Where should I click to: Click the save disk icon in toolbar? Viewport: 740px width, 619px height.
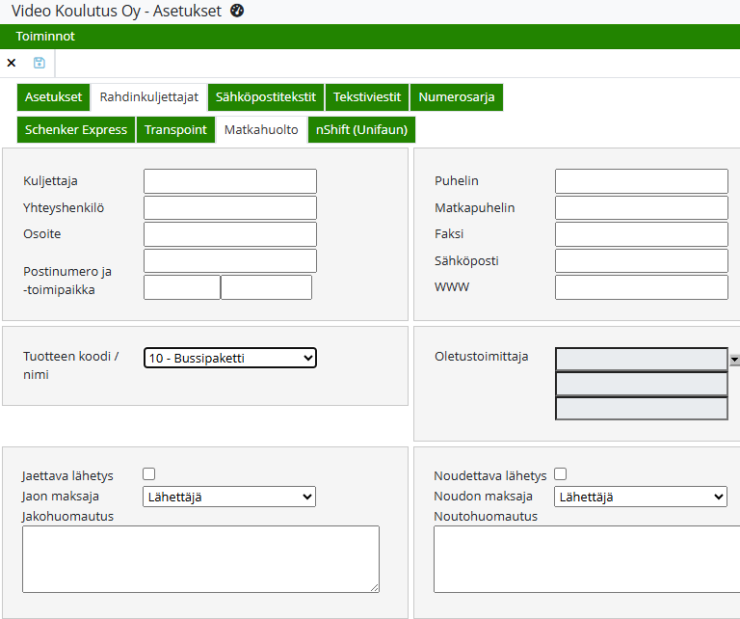[40, 63]
